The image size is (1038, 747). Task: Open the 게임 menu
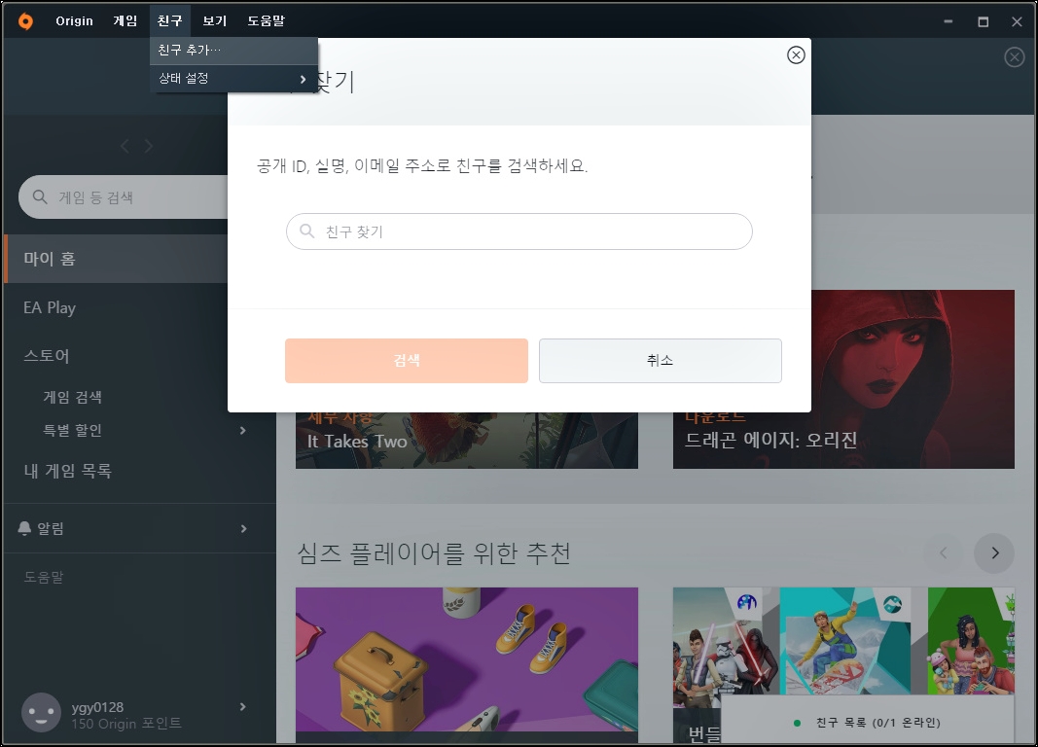(125, 21)
